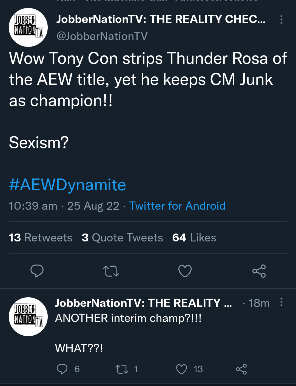The image size is (296, 386).
Task: Open reply thread on 'ANOTHER interim champ' tweet
Action: coord(62,369)
